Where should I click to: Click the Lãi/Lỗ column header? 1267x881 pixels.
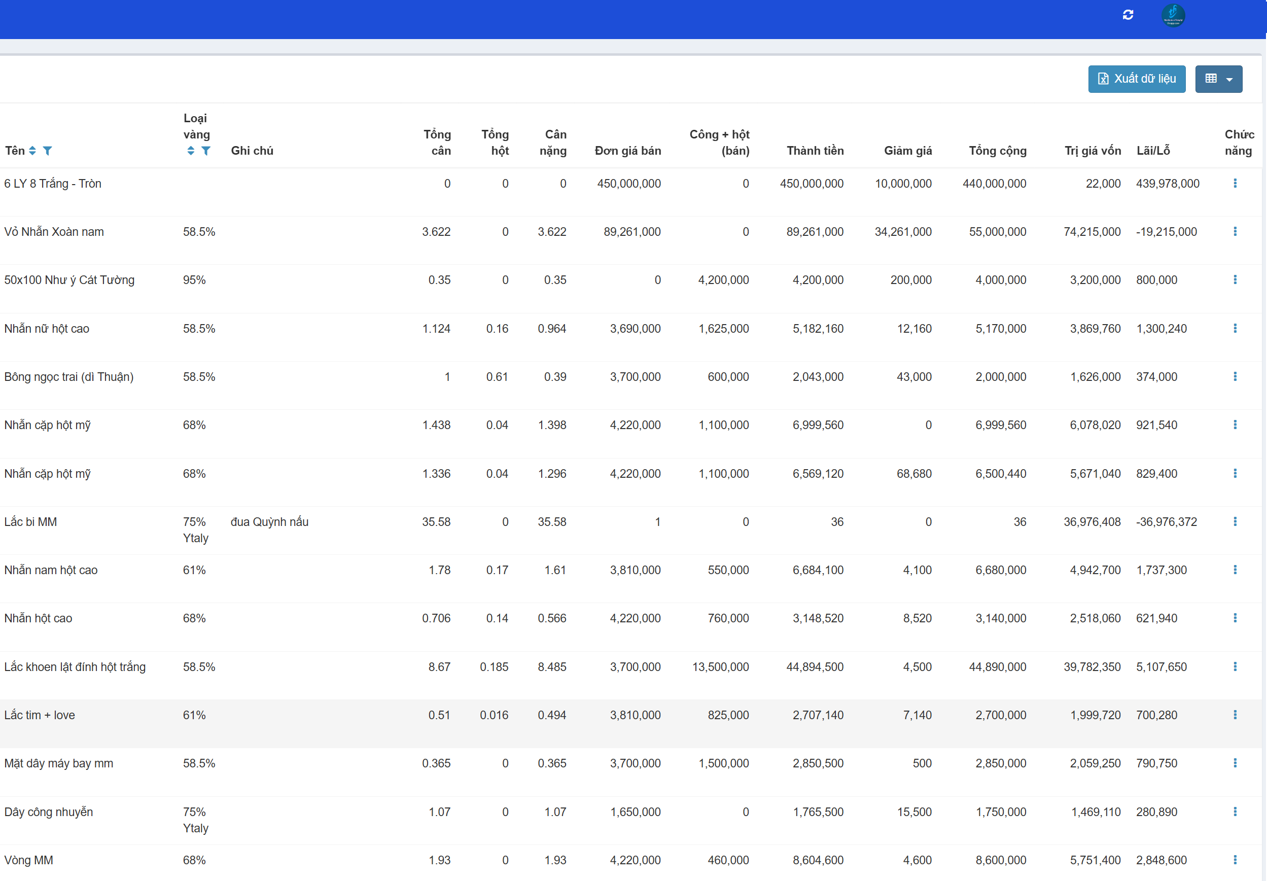coord(1153,151)
